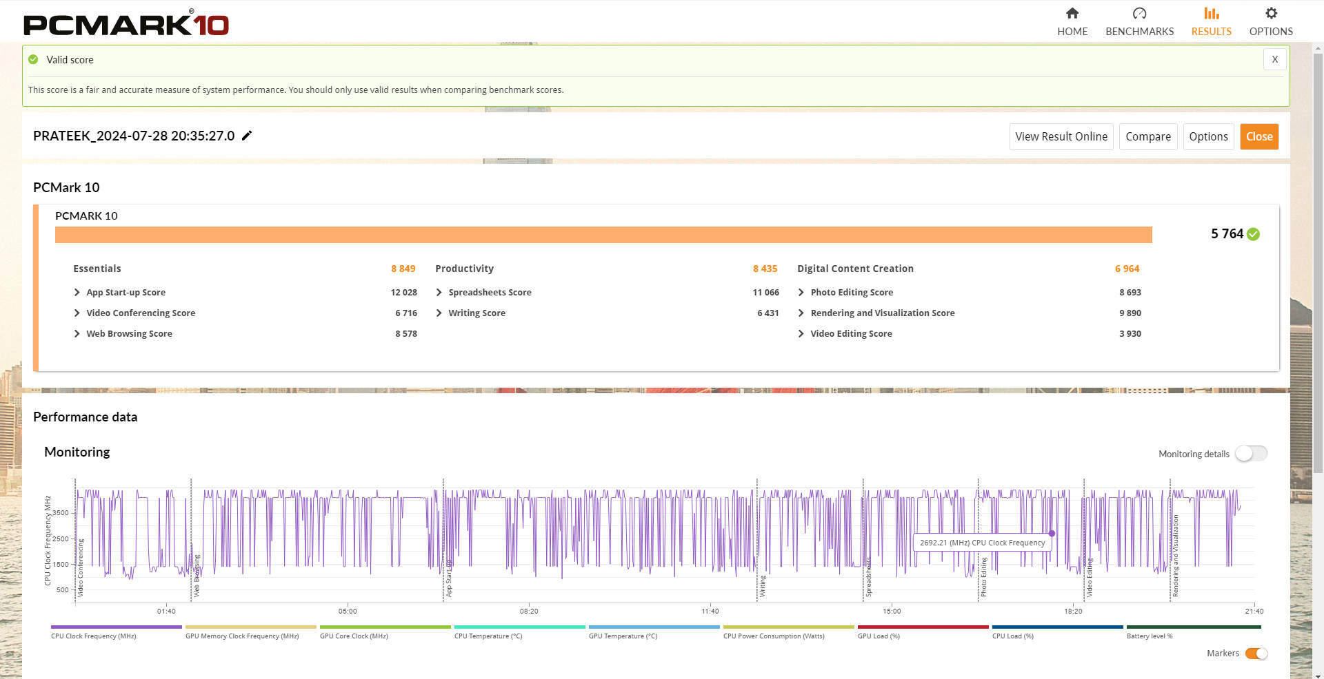1324x679 pixels.
Task: Toggle GPU Temperature legend swatch
Action: click(x=654, y=627)
